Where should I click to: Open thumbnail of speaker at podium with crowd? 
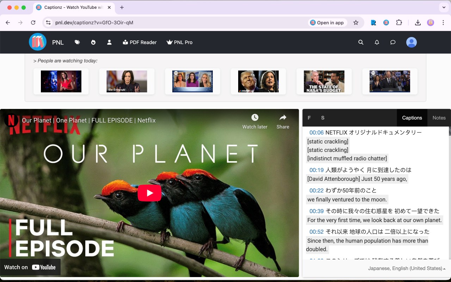[390, 81]
